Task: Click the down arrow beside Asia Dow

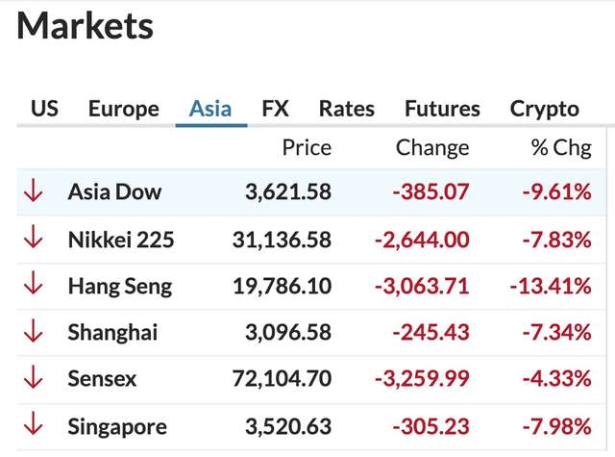Action: [34, 191]
